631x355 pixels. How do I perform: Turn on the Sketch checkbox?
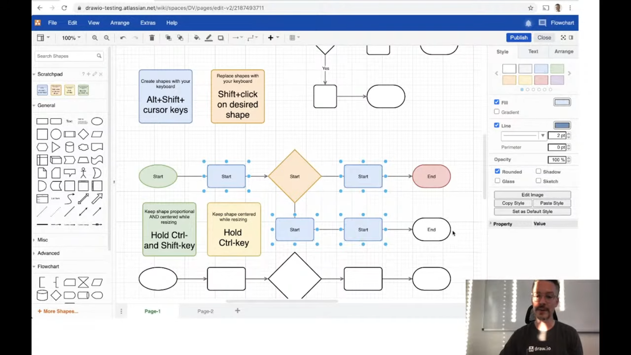click(x=538, y=181)
